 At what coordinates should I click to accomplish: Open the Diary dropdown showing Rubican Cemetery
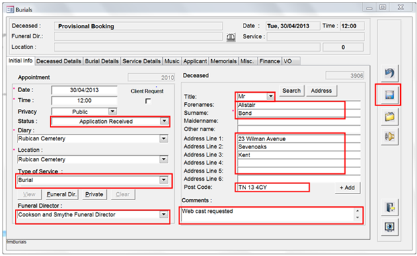coord(163,138)
